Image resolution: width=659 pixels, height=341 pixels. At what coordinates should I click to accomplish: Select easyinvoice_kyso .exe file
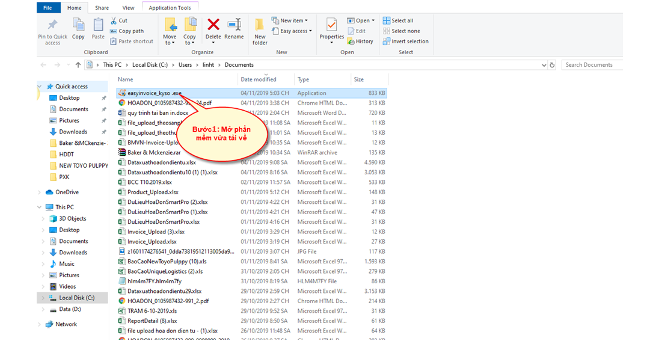click(x=154, y=93)
